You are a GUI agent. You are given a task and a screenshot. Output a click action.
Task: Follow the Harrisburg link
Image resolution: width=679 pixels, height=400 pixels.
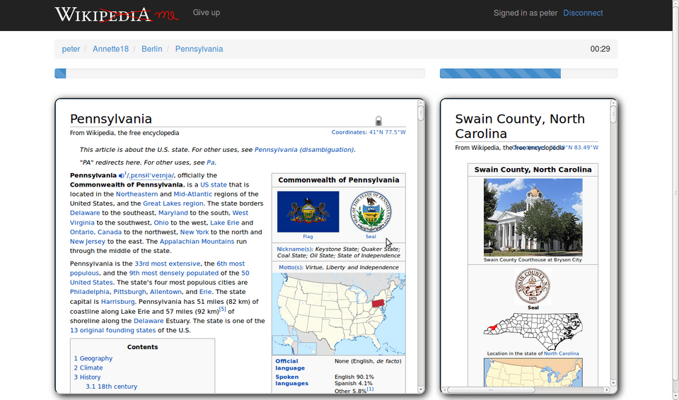[x=118, y=302]
